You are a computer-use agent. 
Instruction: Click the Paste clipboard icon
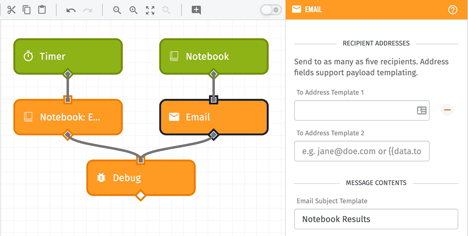[42, 10]
